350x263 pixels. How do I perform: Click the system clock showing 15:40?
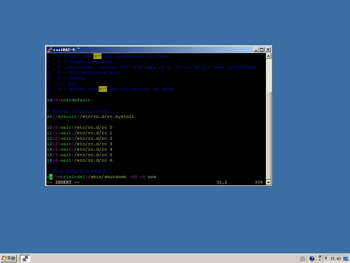tap(335, 259)
